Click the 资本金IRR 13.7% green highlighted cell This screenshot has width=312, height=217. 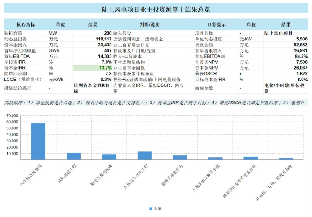point(93,68)
